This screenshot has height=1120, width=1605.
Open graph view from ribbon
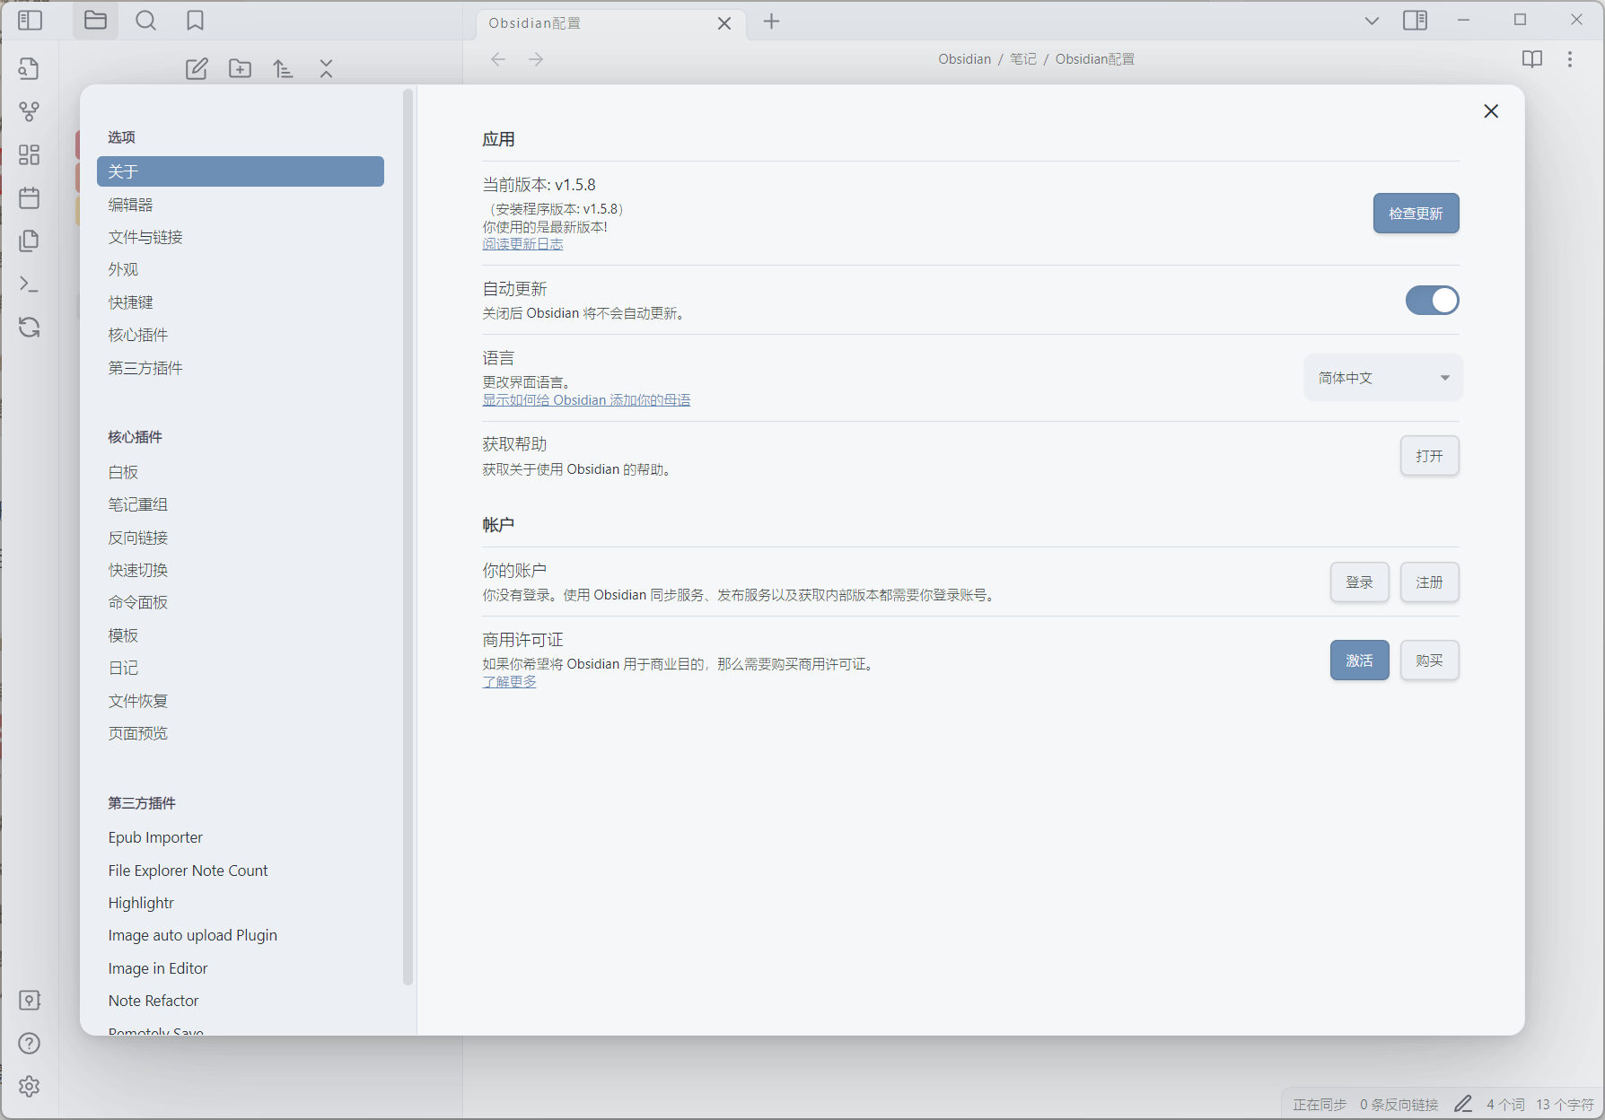30,111
